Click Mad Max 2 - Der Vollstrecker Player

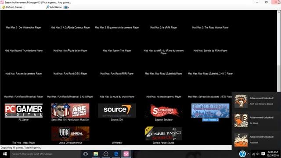(23, 28)
